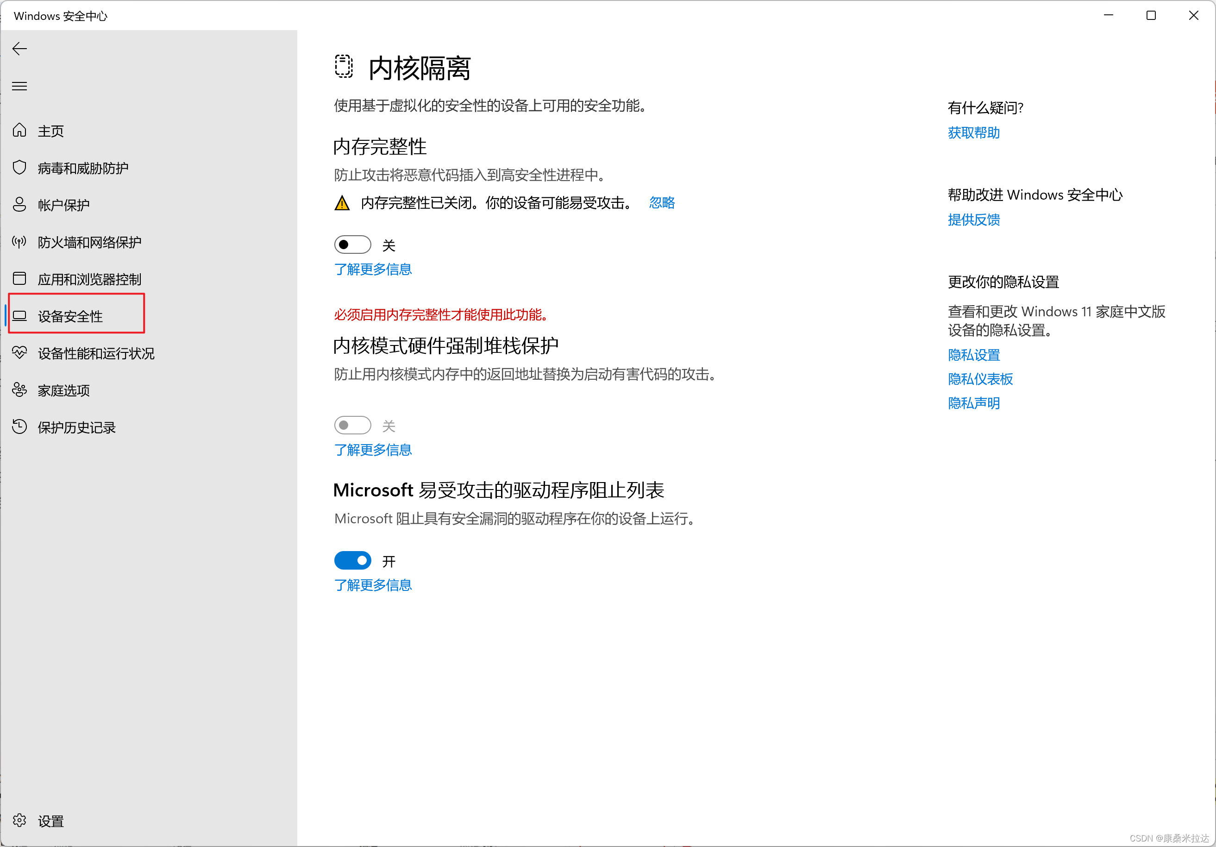This screenshot has height=847, width=1216.
Task: Click the 提供反馈 link
Action: [x=973, y=220]
